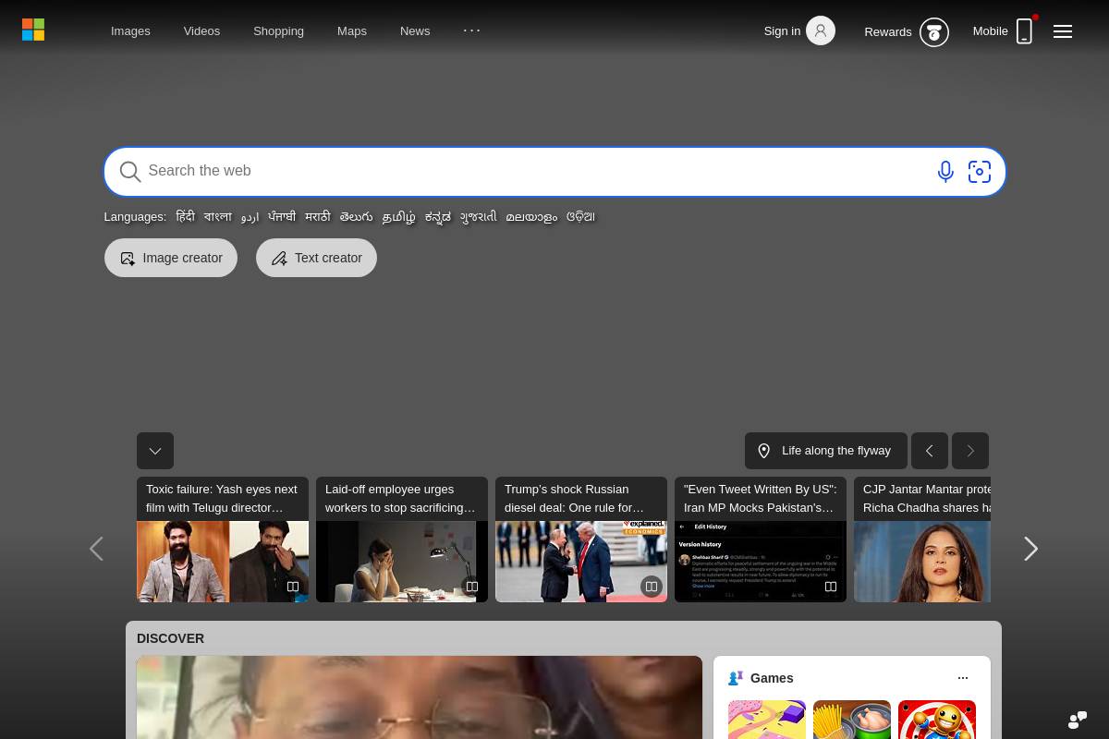Click reader icon on Yash story card
Viewport: 1109px width, 739px height.
click(x=293, y=587)
